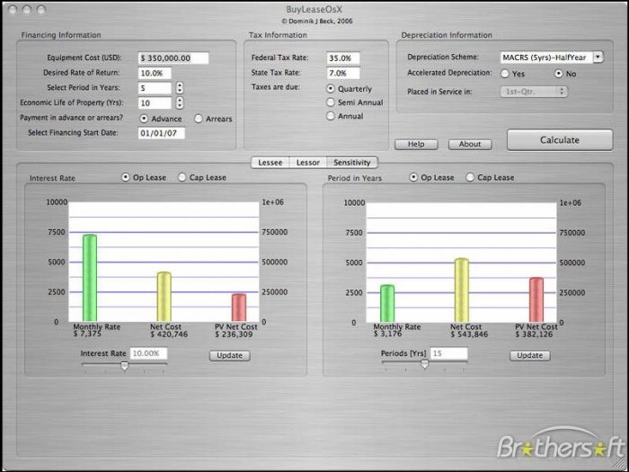Click the Economic Life of Property stepper

pos(180,102)
